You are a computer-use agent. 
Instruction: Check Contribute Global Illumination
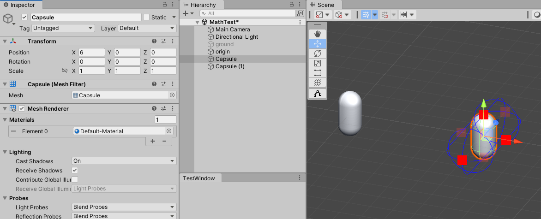74,179
